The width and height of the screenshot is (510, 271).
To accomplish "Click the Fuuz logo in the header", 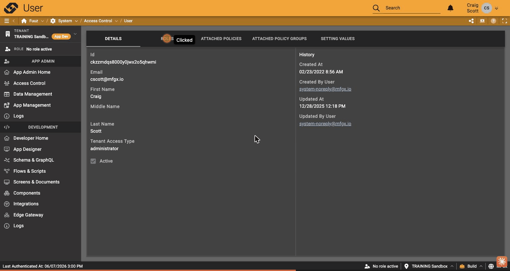I will (x=11, y=8).
